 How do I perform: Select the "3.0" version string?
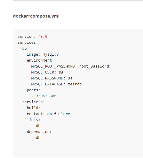(44, 37)
